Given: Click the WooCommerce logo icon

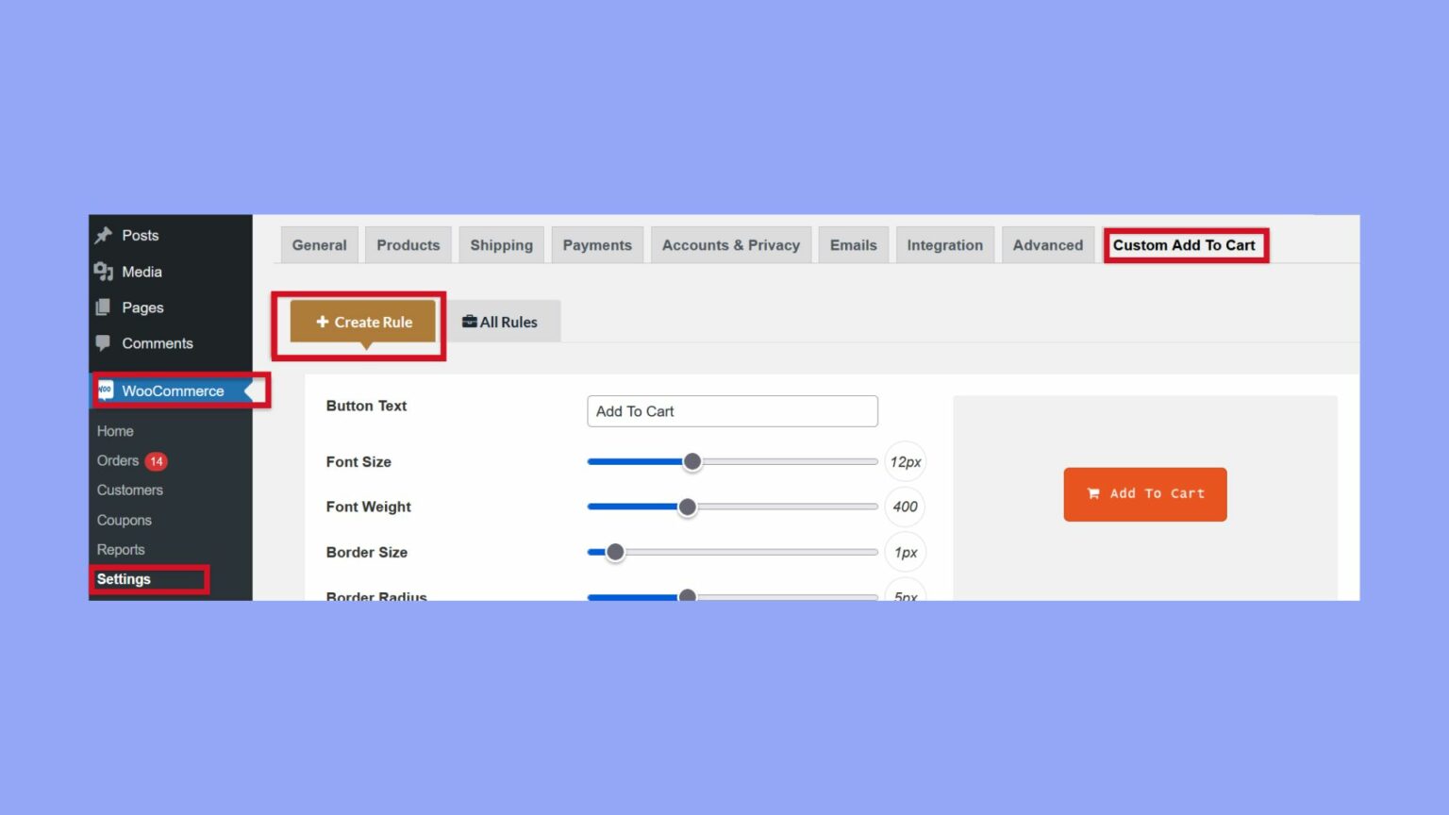Looking at the screenshot, I should pyautogui.click(x=106, y=390).
